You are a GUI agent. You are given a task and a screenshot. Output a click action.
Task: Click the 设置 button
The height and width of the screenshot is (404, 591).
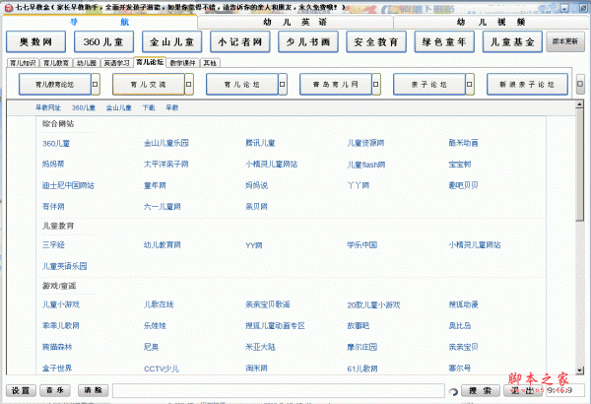click(x=21, y=391)
